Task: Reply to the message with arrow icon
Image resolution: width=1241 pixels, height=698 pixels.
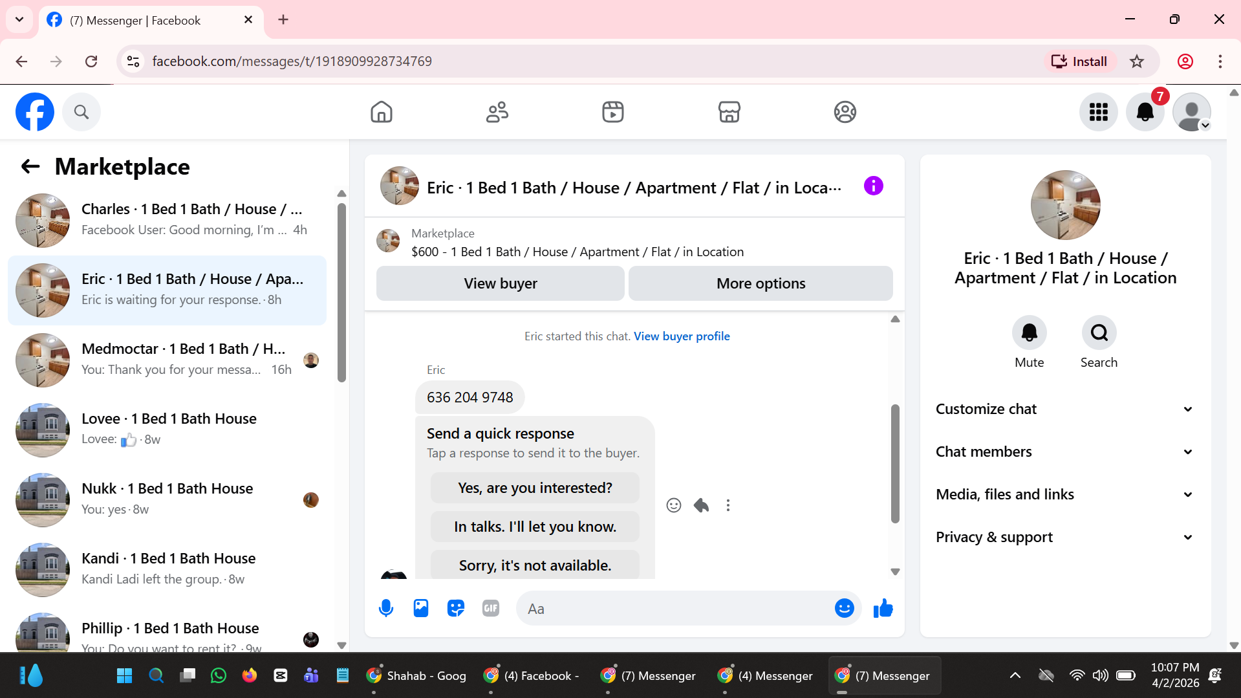Action: tap(701, 505)
